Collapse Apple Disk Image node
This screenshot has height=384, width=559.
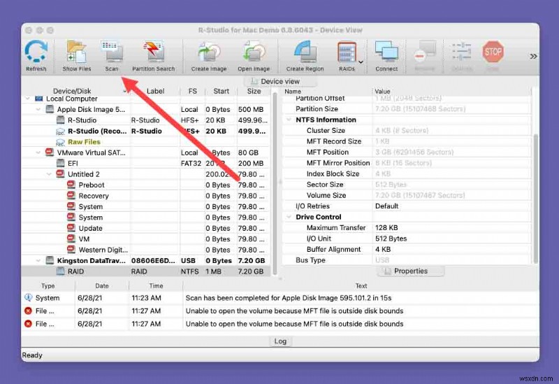[38, 110]
